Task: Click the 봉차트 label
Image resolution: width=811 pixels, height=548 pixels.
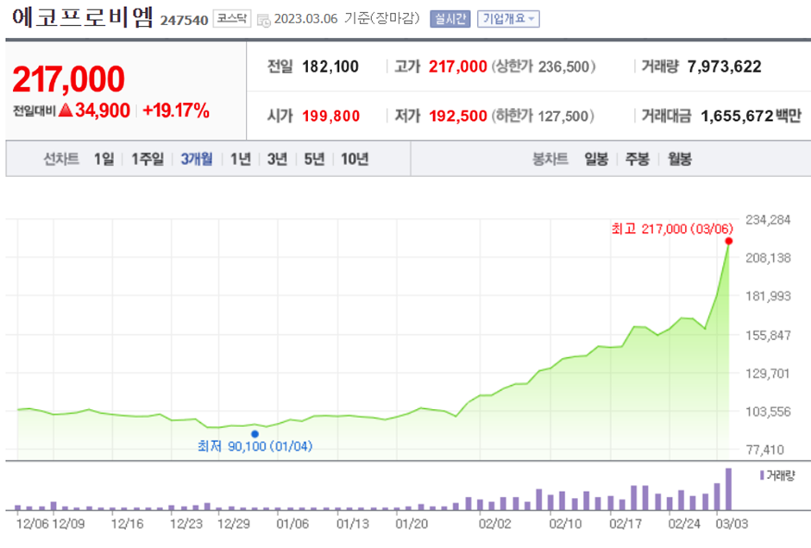Action: (x=550, y=159)
